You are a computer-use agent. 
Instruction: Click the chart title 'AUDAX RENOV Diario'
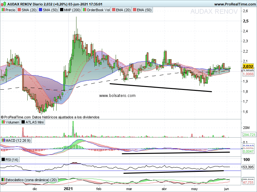25,4
